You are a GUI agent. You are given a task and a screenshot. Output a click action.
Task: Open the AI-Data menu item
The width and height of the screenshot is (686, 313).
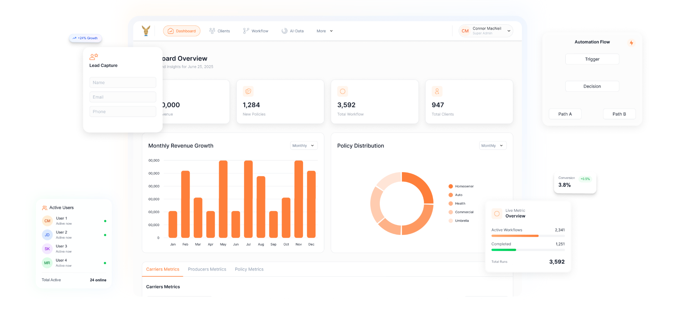coord(293,31)
